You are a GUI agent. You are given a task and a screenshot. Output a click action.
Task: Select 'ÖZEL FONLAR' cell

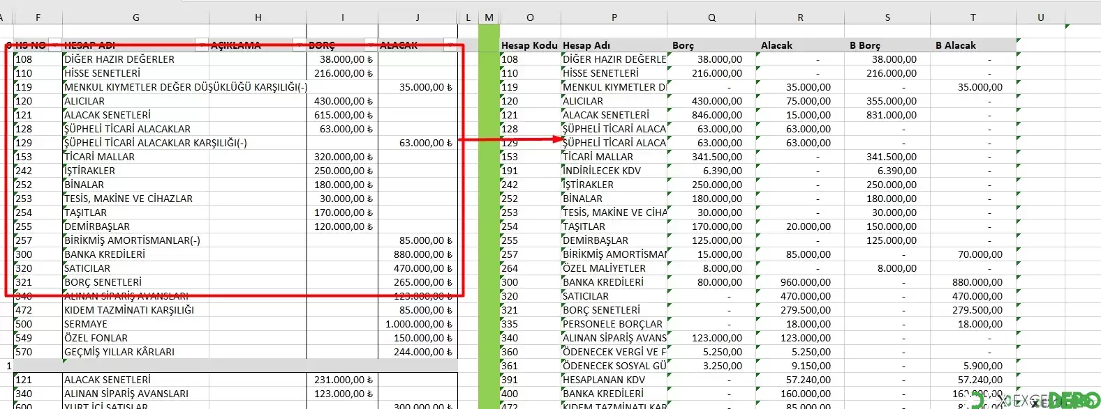pos(135,338)
